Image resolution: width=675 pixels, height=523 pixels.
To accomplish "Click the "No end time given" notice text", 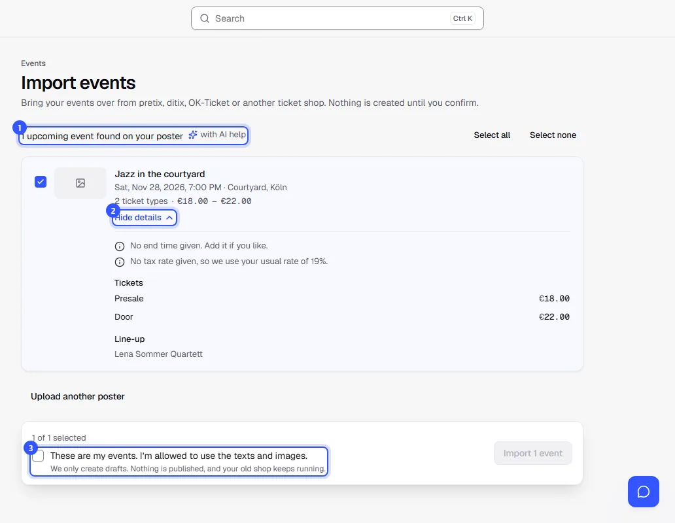I will pos(199,246).
